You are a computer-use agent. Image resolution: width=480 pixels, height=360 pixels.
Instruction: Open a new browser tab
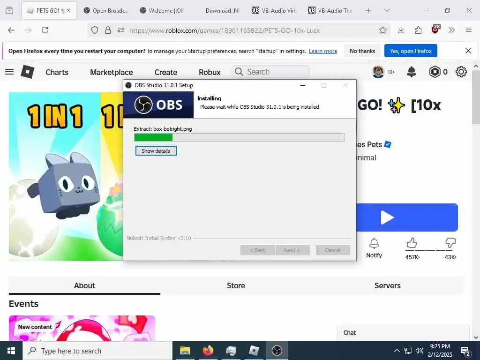pyautogui.click(x=368, y=10)
